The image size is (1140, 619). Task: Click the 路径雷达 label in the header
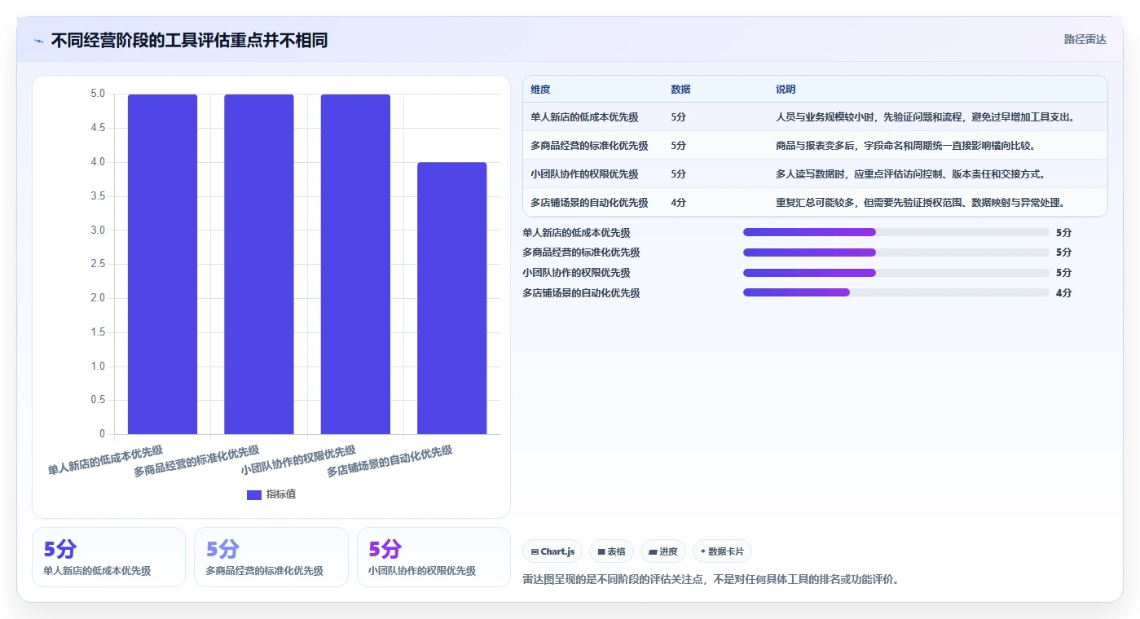pos(1085,39)
